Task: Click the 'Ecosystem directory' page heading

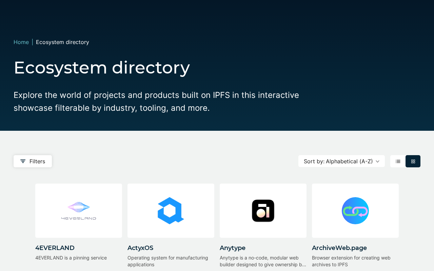Action: 102,67
